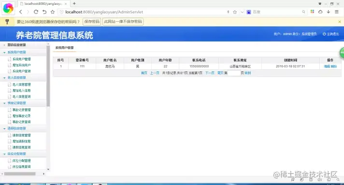Screen dimensions: 344x185
Task: Collapse the 老人信息管理 group header arrow
Action: pos(4,78)
